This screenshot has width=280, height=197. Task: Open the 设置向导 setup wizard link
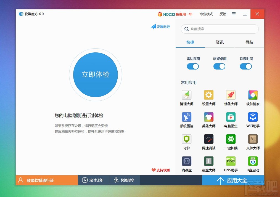pyautogui.click(x=160, y=26)
